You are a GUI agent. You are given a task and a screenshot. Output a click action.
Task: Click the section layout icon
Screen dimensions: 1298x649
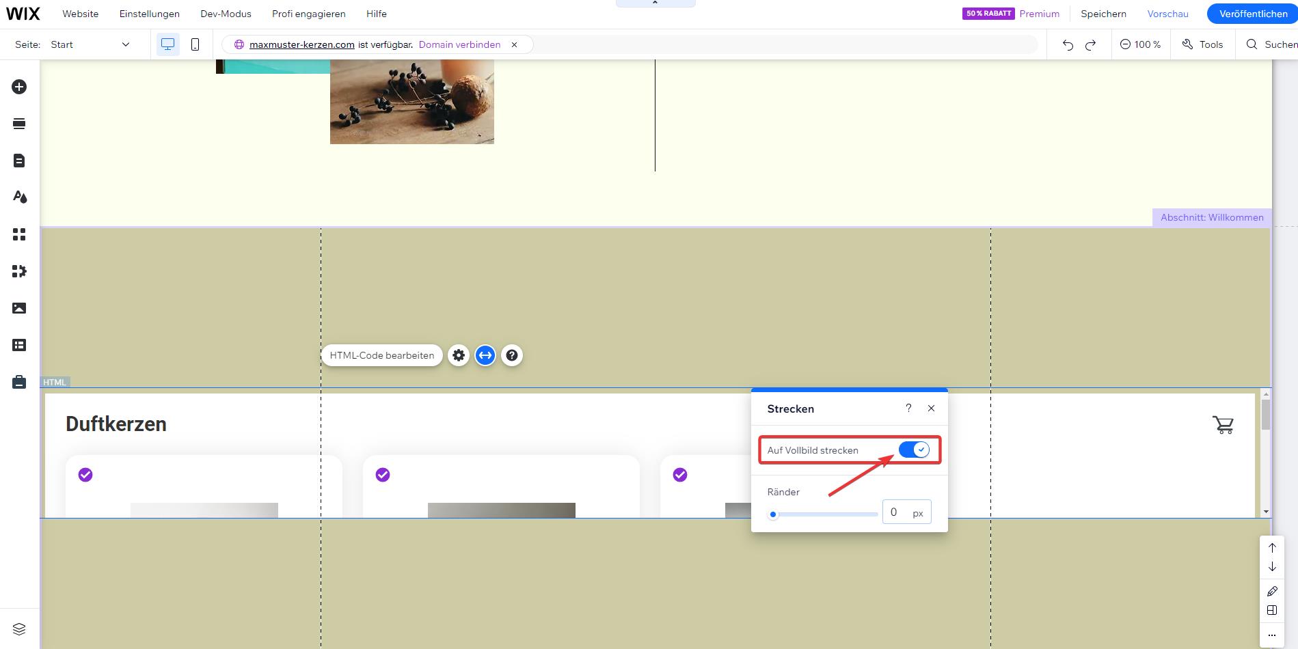coord(1272,610)
